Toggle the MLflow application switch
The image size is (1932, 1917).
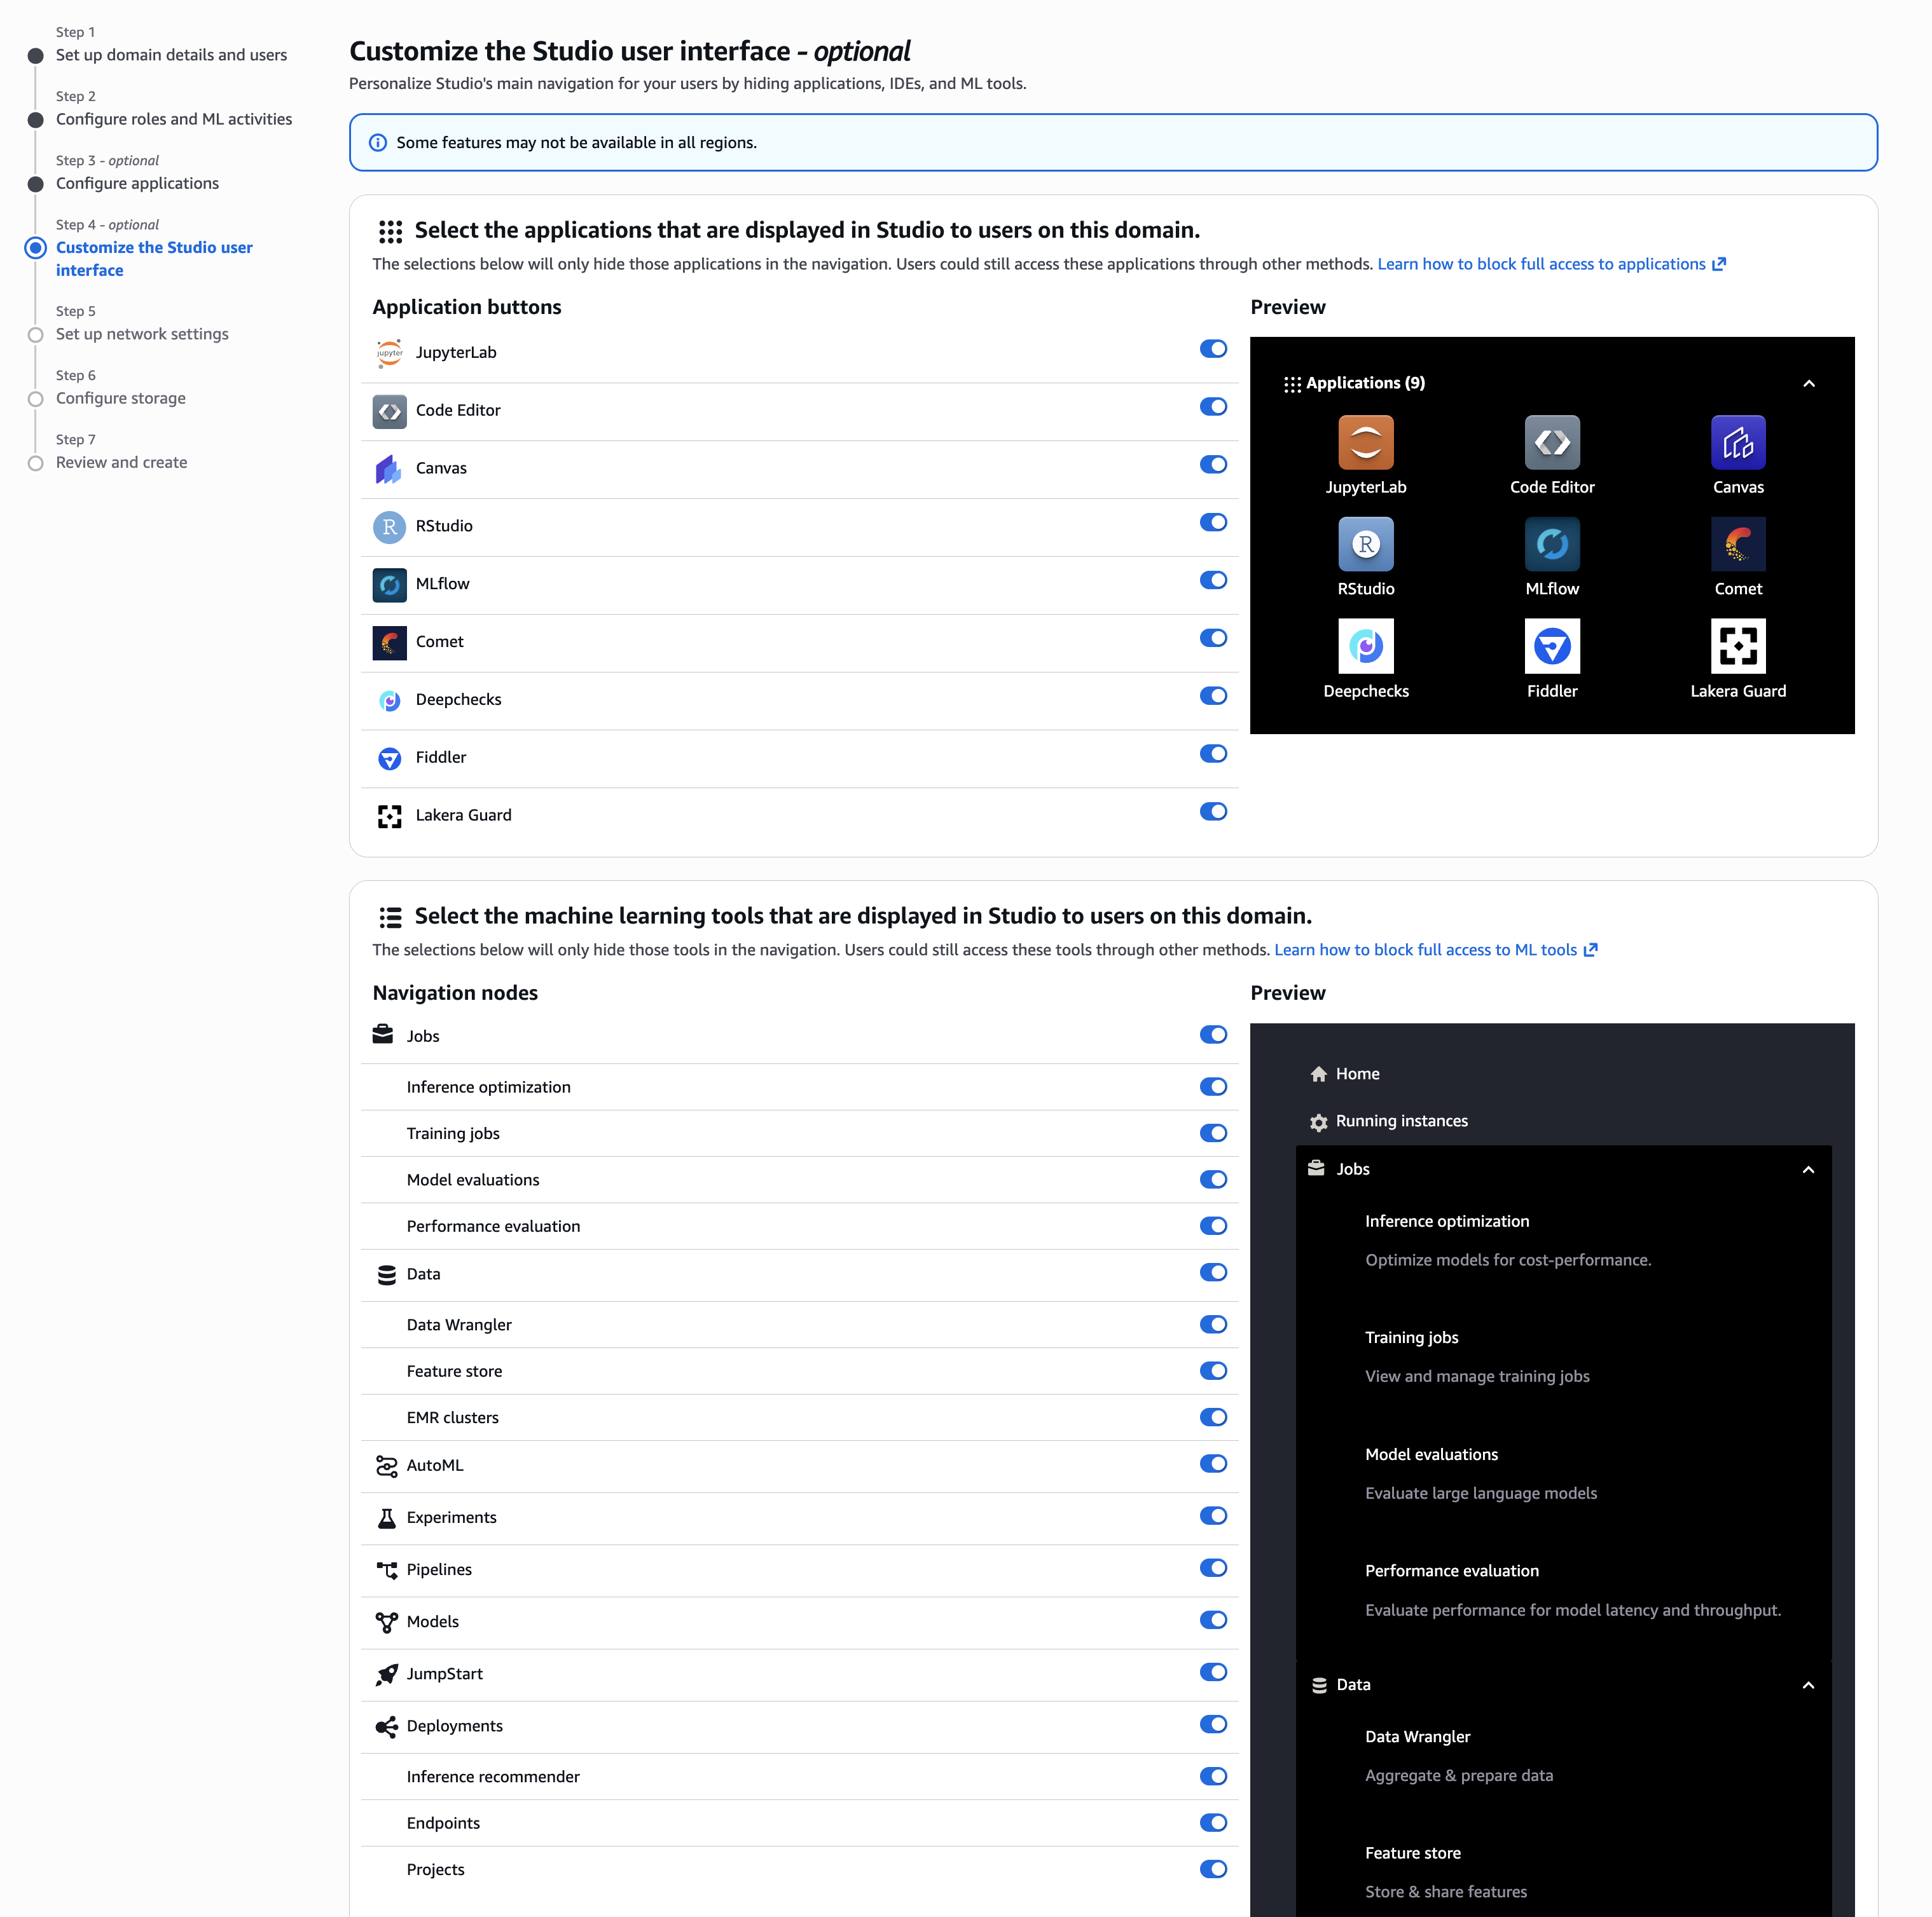[1213, 581]
